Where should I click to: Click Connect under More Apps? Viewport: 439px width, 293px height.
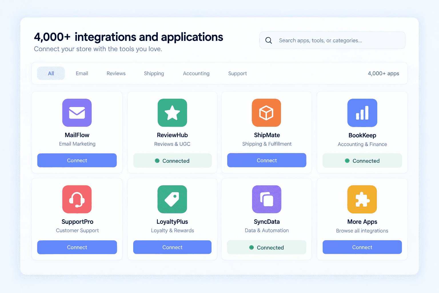point(362,247)
